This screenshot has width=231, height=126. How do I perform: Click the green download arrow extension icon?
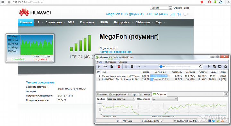tap(215, 2)
